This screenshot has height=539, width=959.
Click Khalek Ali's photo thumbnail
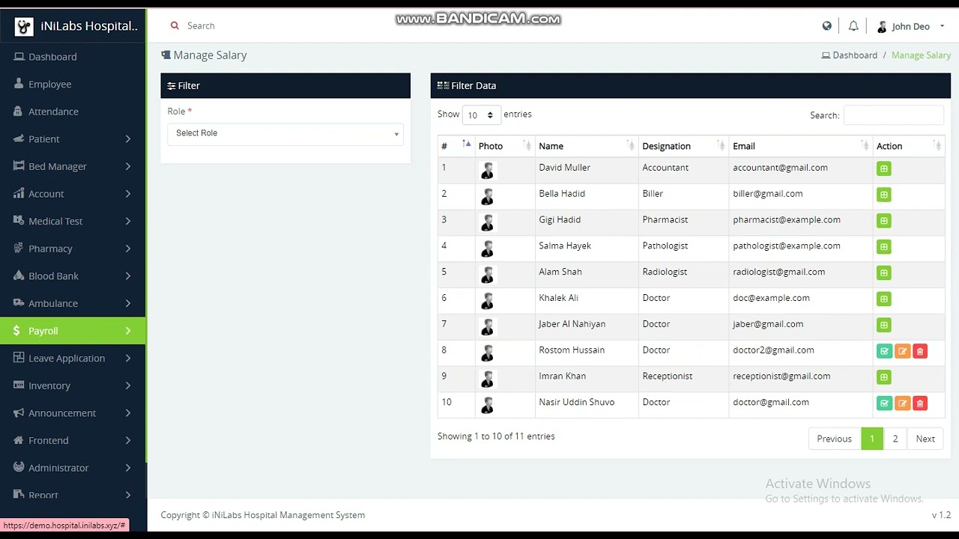click(488, 301)
